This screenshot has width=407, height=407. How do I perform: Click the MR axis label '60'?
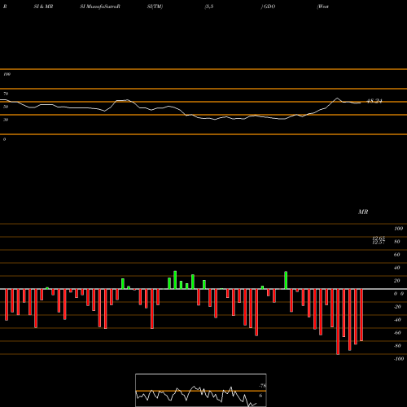(x=397, y=255)
